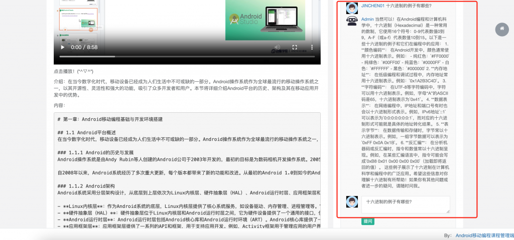
Task: Click the 点击播放 caption text
Action: (73, 71)
